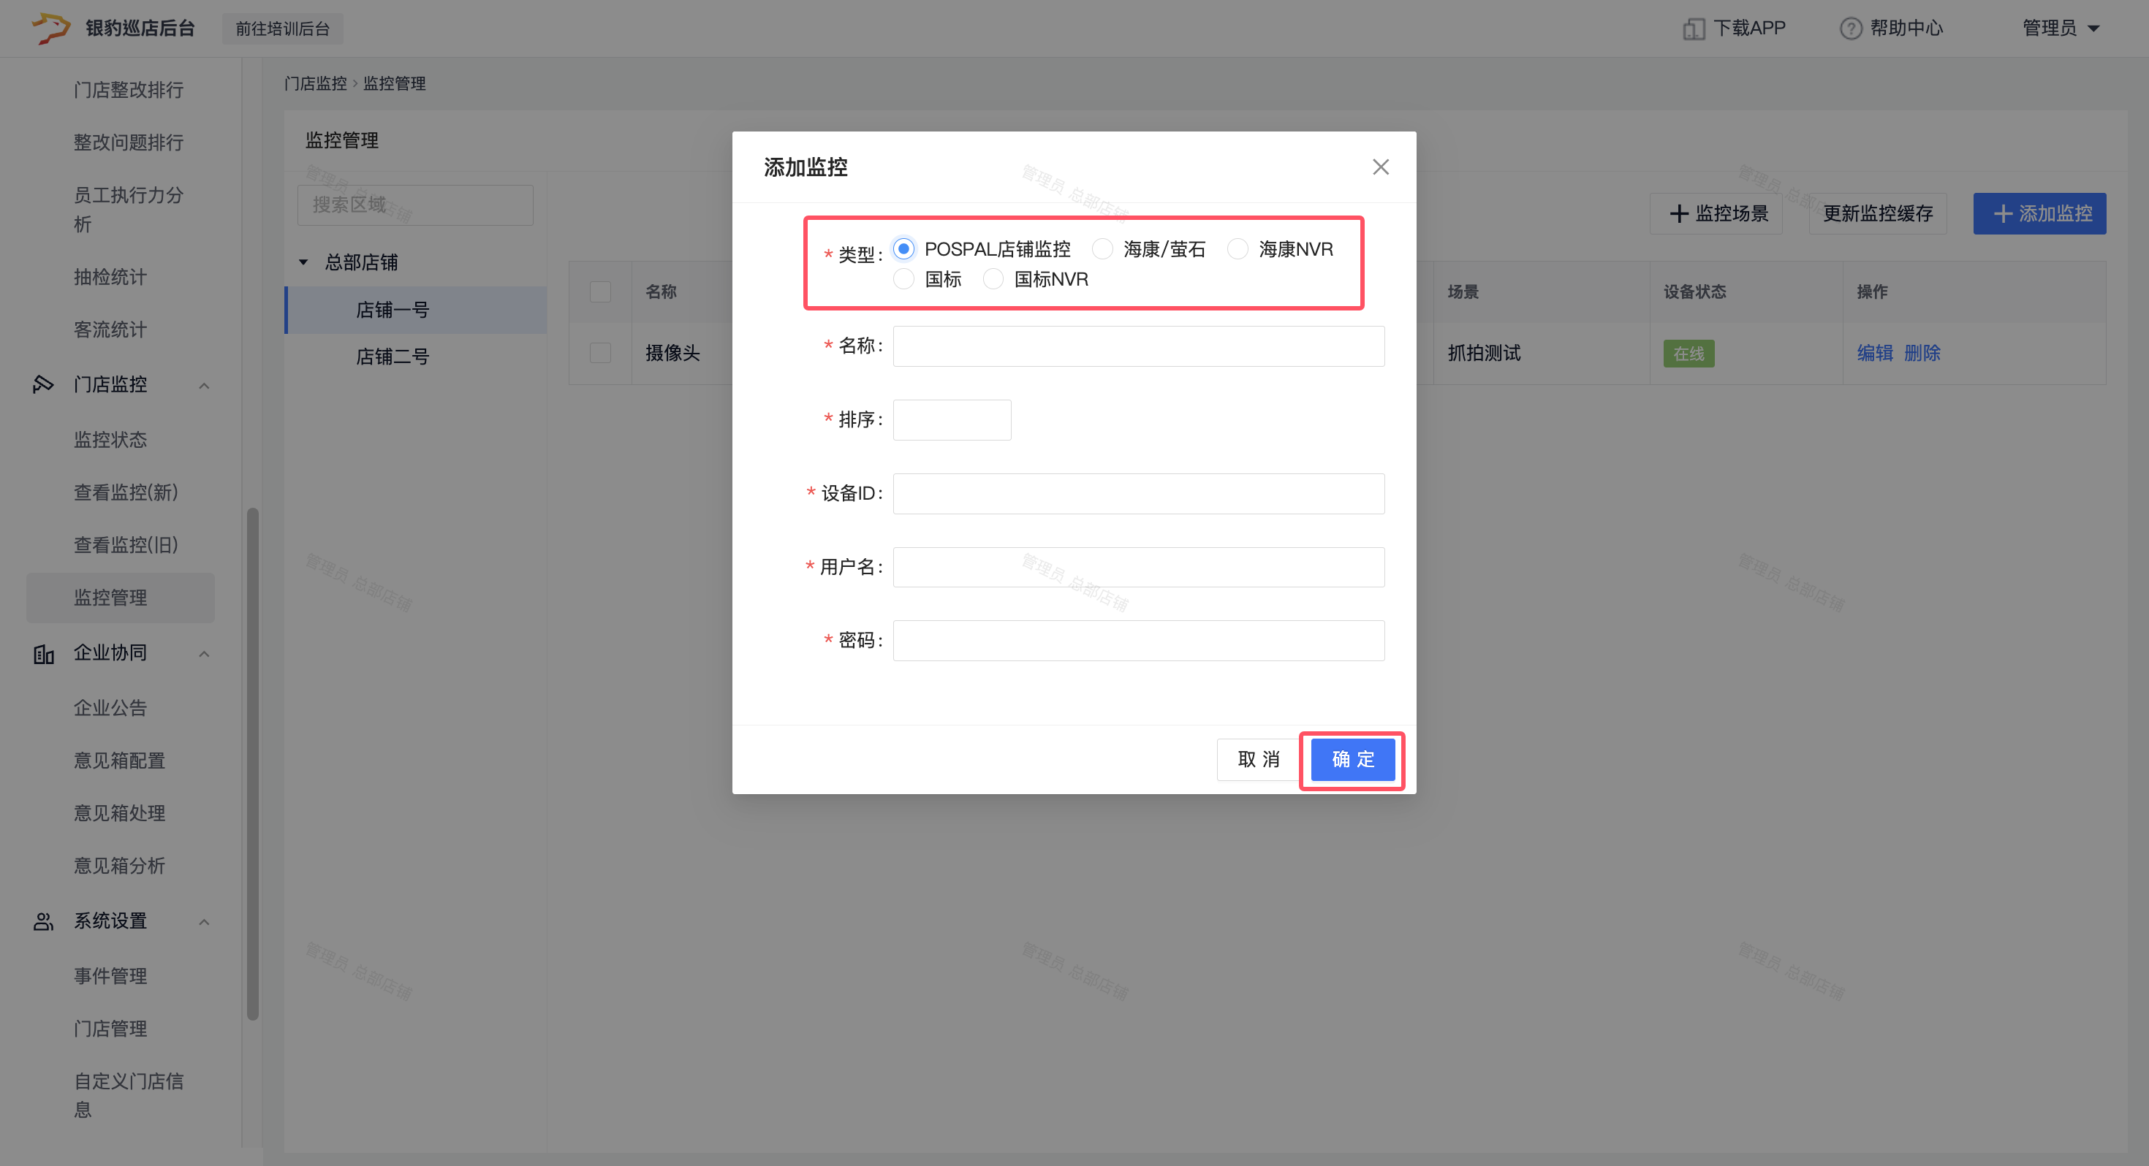
Task: Click the 帮助中心 question mark icon
Action: [x=1850, y=28]
